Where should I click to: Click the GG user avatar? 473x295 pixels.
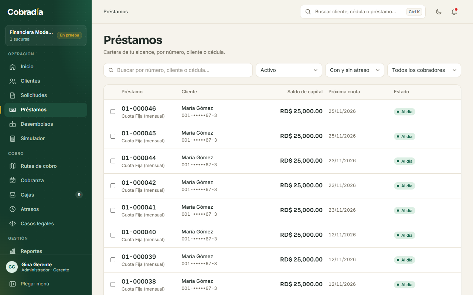[12, 267]
